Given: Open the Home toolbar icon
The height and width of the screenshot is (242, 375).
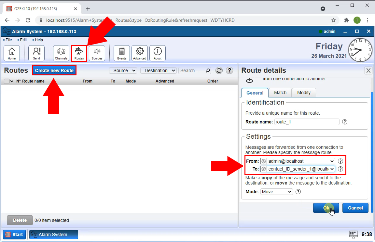Looking at the screenshot, I should (12, 53).
